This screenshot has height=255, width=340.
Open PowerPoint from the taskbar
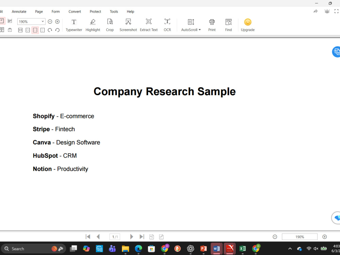coord(203,249)
